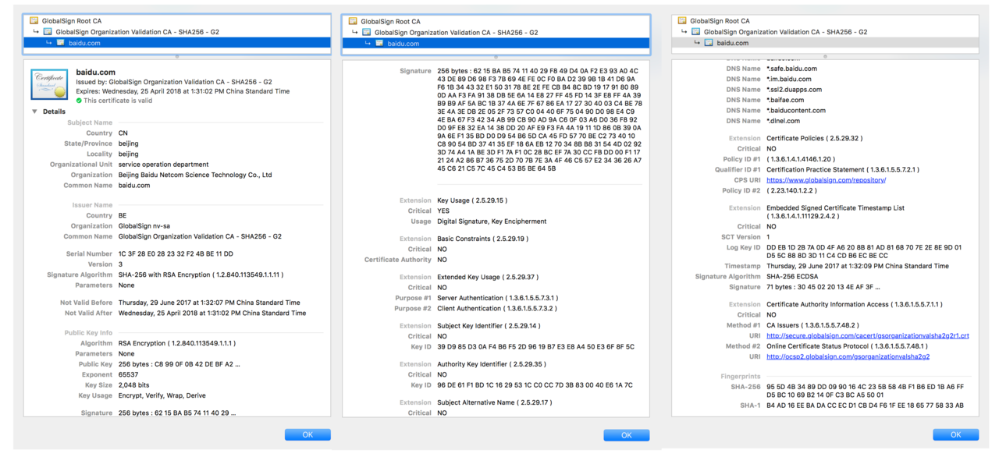The width and height of the screenshot is (999, 457).
Task: Open the ocsp2.globalsign.com URI link
Action: [x=848, y=357]
